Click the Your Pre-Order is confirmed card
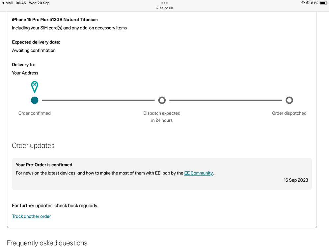The image size is (329, 247). pyautogui.click(x=162, y=174)
